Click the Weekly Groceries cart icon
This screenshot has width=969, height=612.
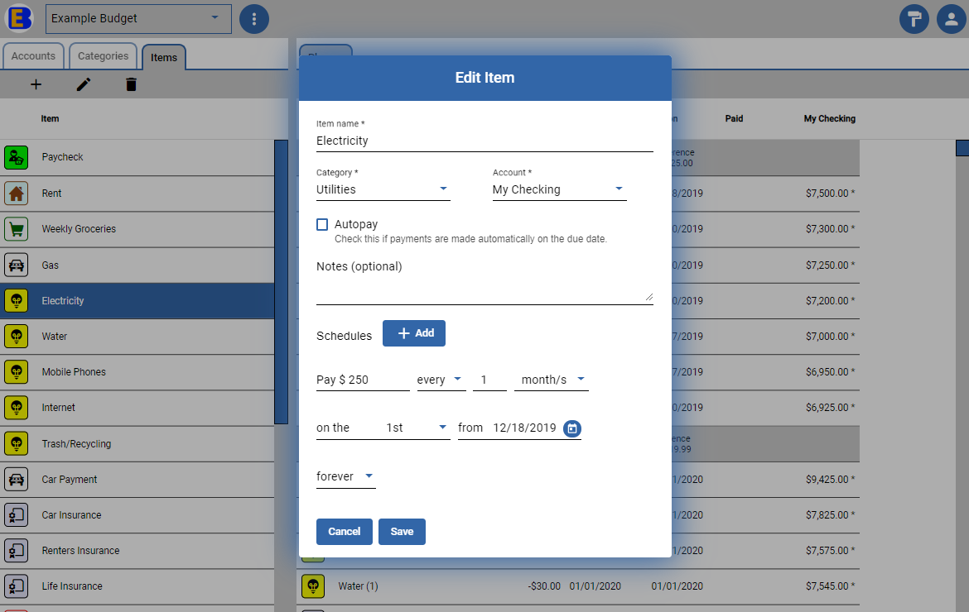point(17,229)
